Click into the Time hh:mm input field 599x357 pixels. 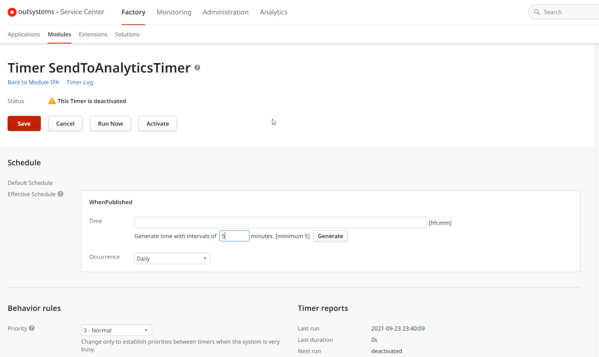(x=280, y=223)
